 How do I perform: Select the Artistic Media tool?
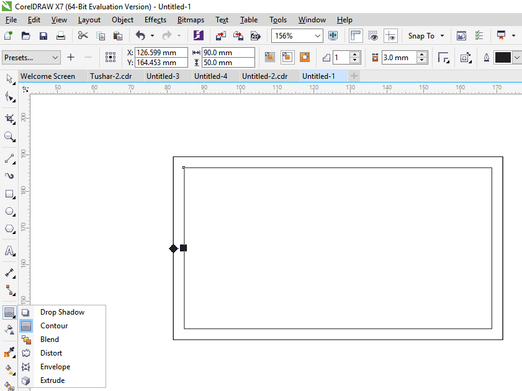click(x=9, y=176)
